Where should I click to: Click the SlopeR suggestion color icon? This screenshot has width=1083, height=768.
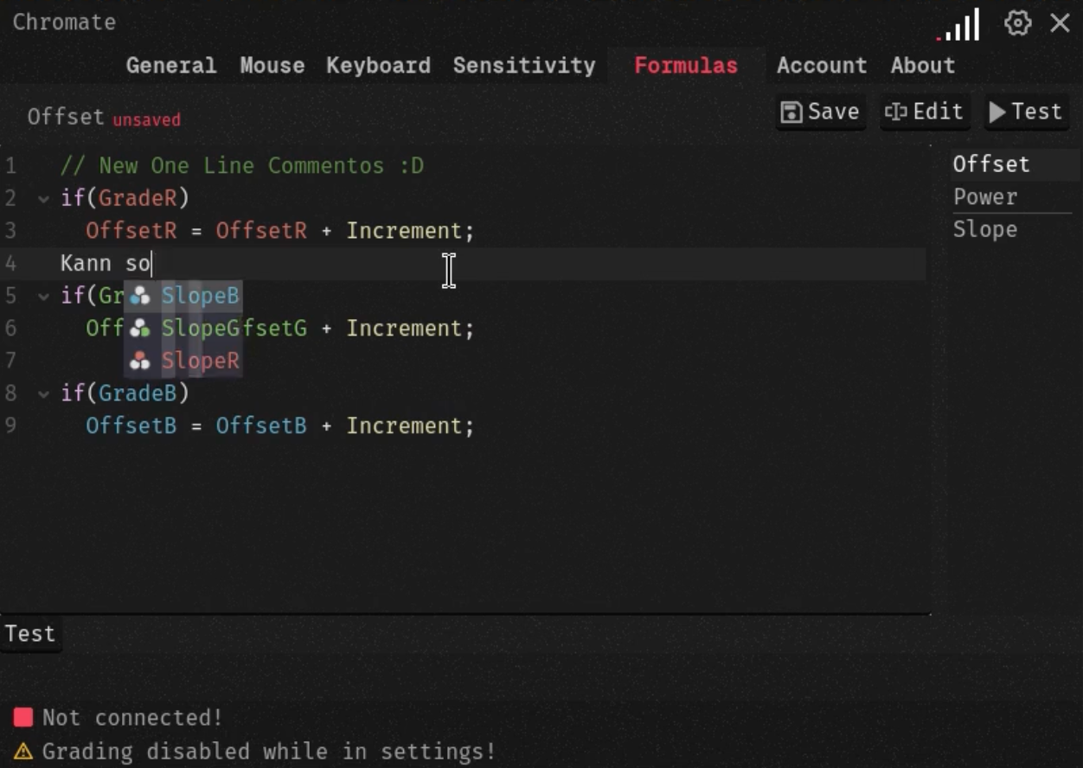(x=139, y=362)
